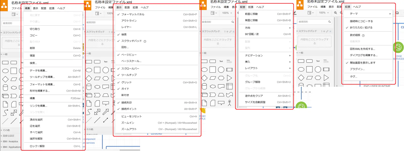The height and width of the screenshot is (151, 404).
Task: Uncheck 開始画面を表示します
Action: pyautogui.click(x=368, y=63)
